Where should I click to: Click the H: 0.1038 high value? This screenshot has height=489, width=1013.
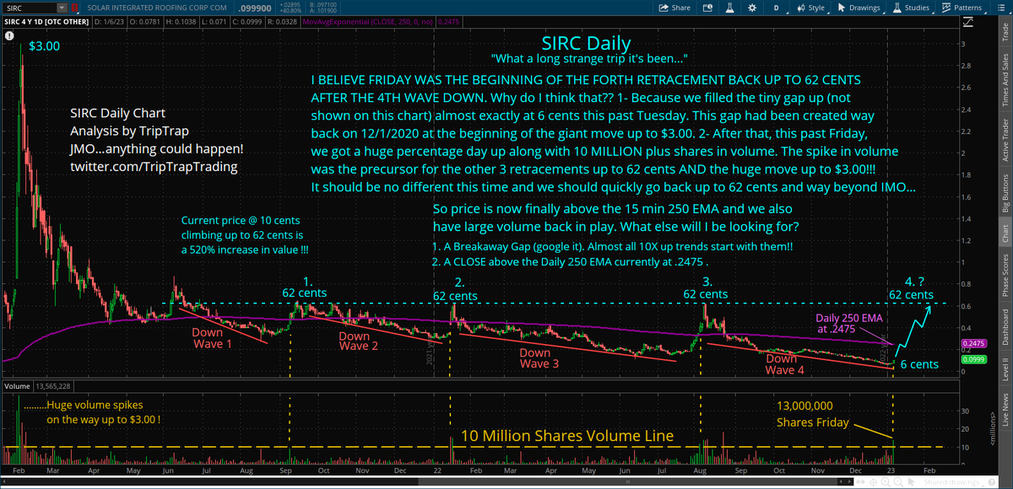[181, 22]
